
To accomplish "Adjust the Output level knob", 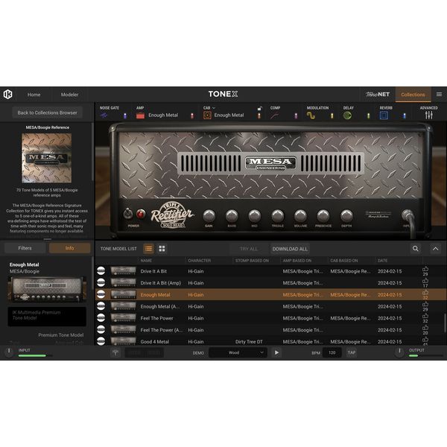I will point(399,351).
